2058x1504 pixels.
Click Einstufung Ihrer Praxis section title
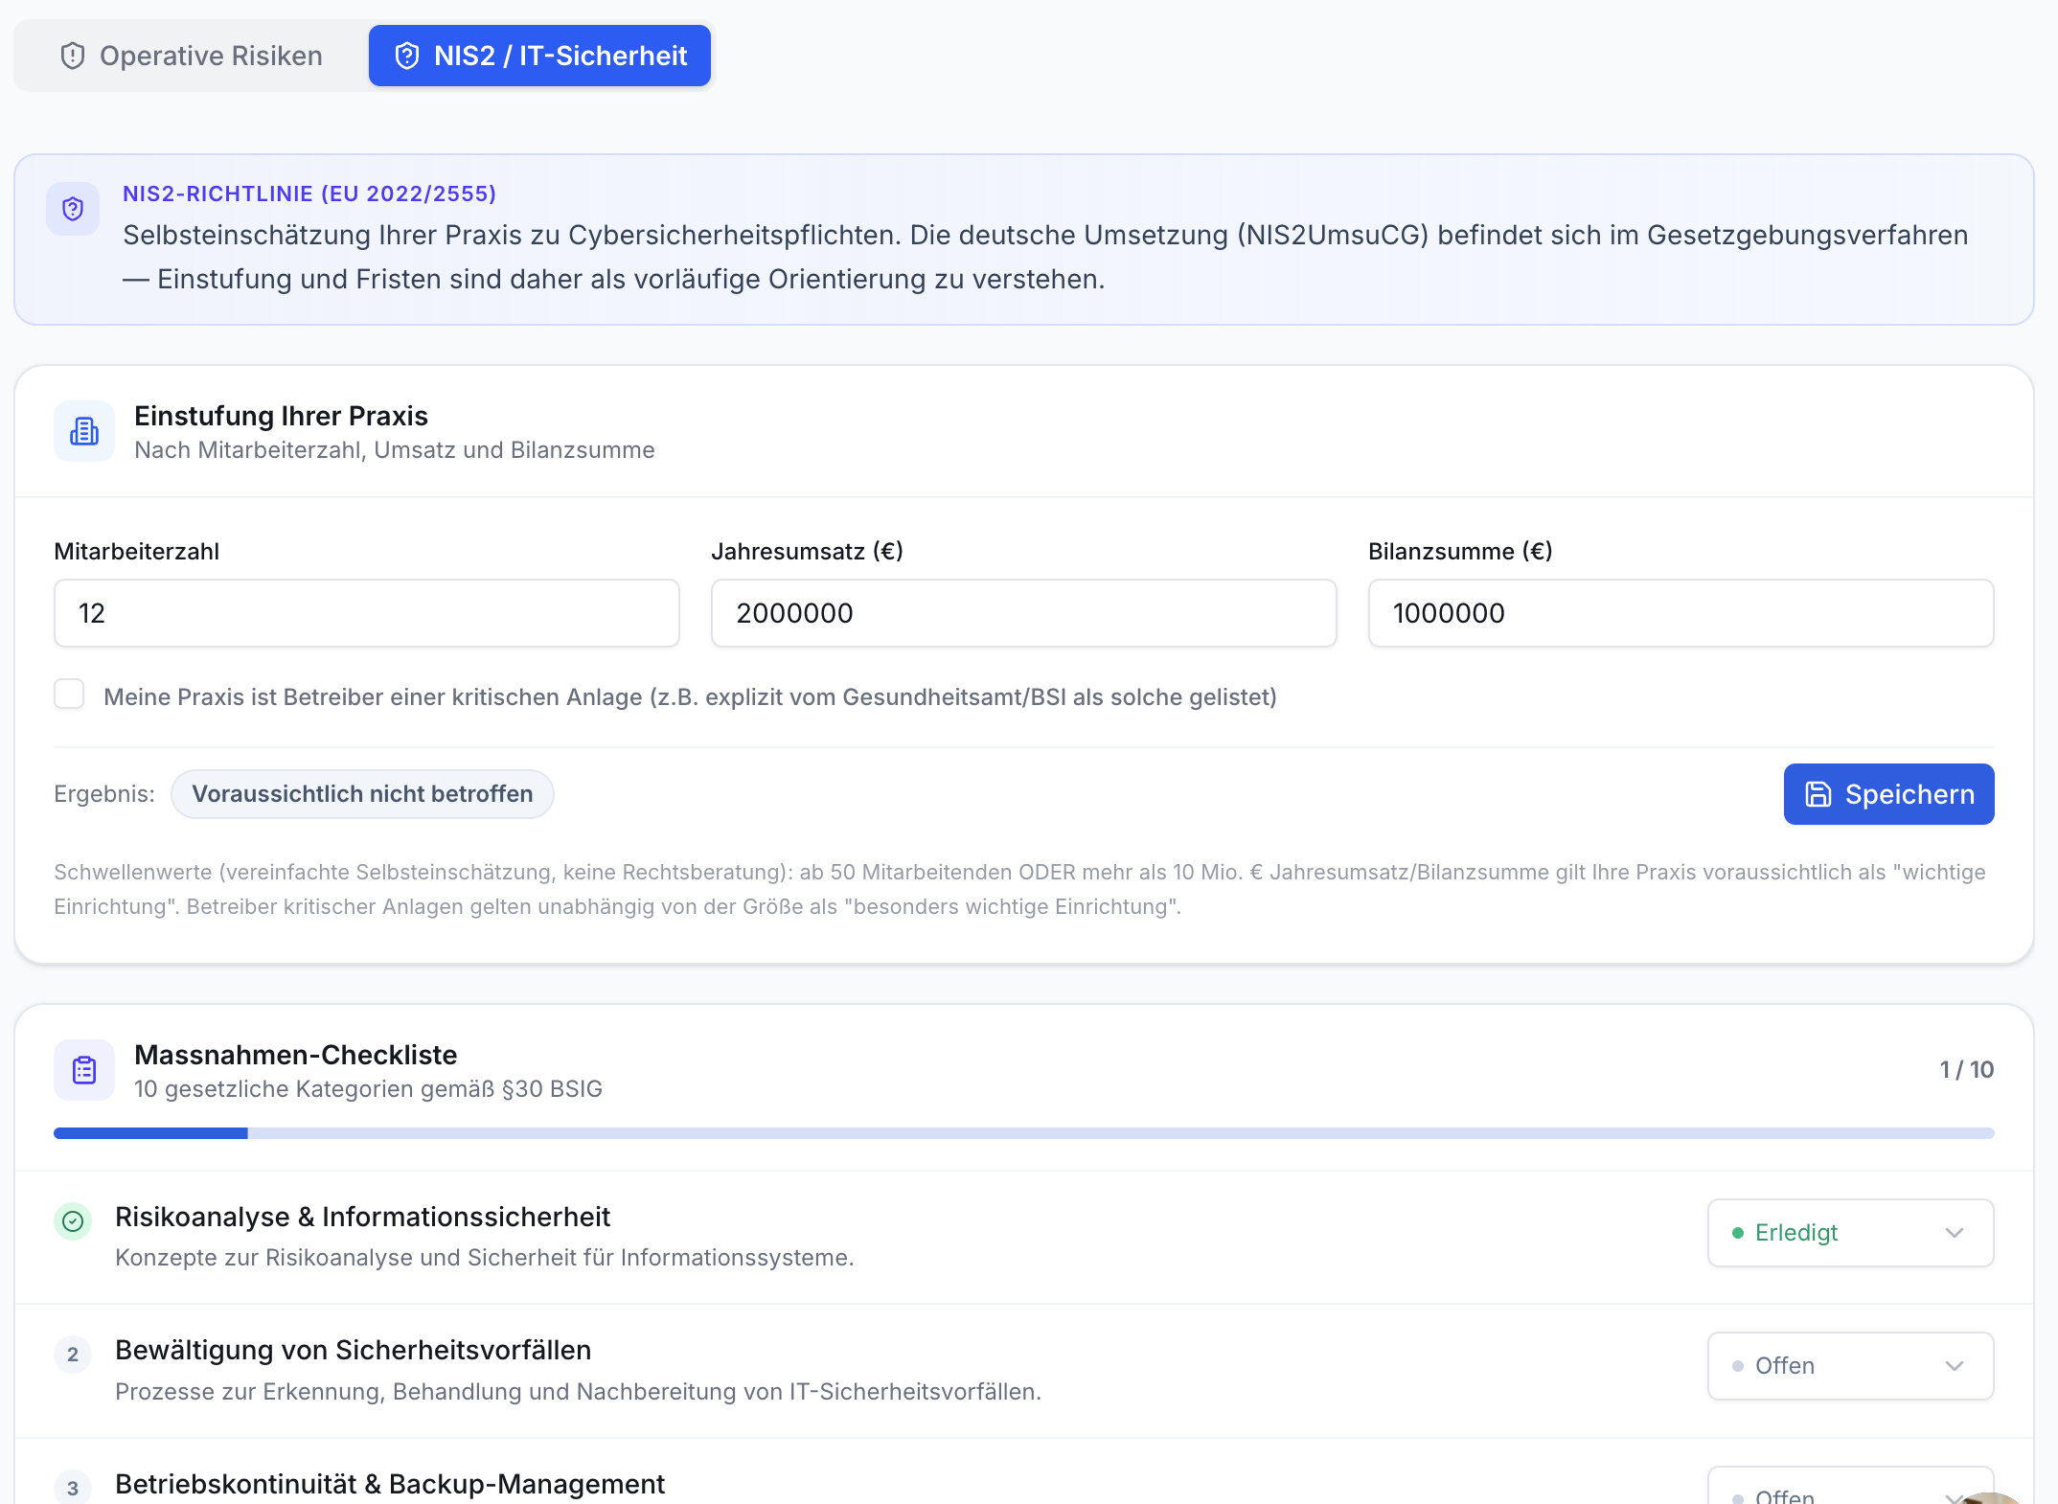tap(281, 416)
